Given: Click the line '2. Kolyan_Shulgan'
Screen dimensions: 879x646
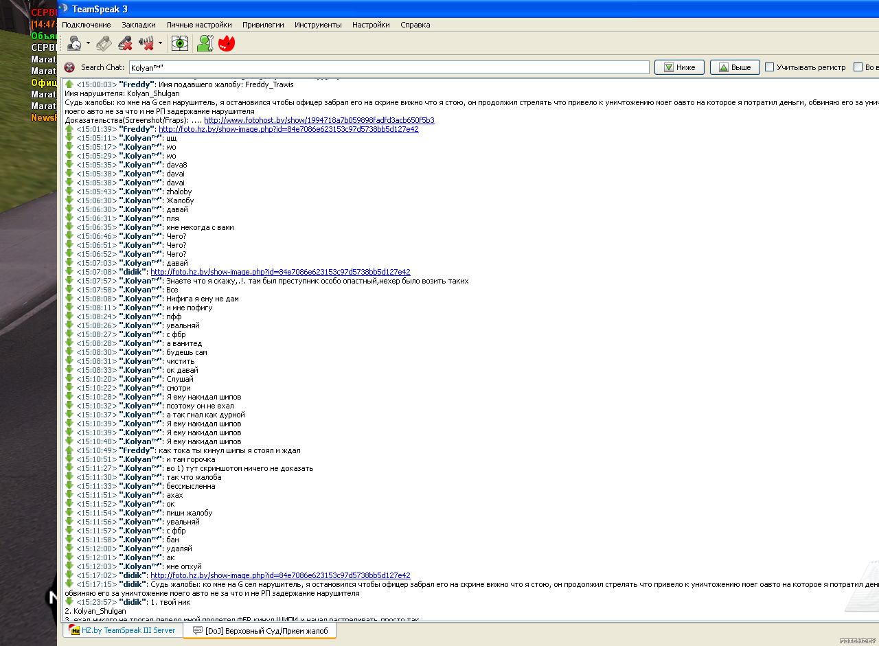Looking at the screenshot, I should 95,611.
